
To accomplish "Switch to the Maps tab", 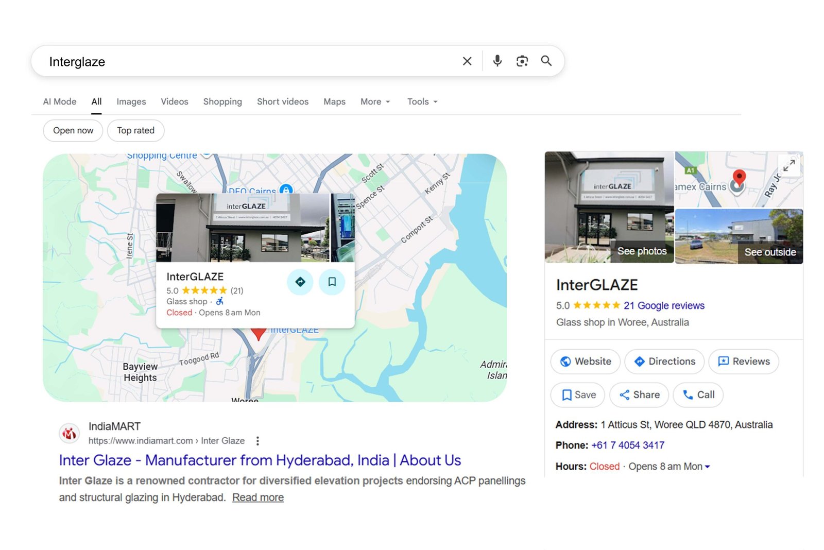I will [334, 101].
